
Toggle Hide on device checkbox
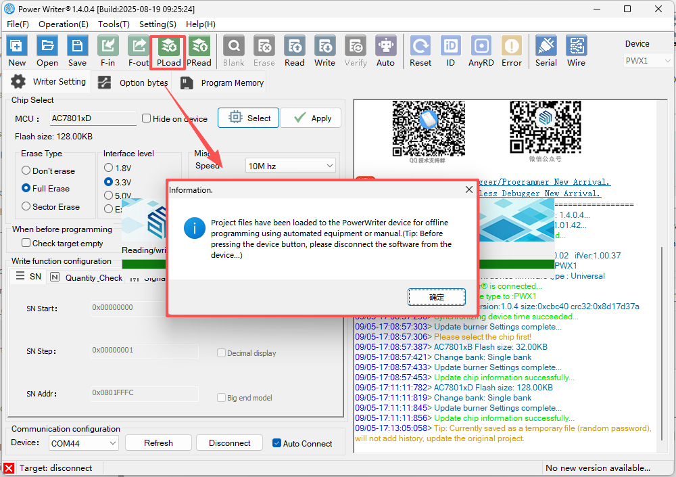tap(146, 118)
